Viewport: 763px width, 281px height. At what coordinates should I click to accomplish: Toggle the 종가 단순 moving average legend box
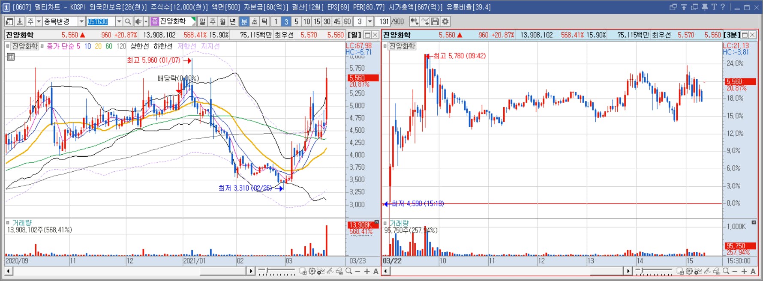pyautogui.click(x=42, y=46)
